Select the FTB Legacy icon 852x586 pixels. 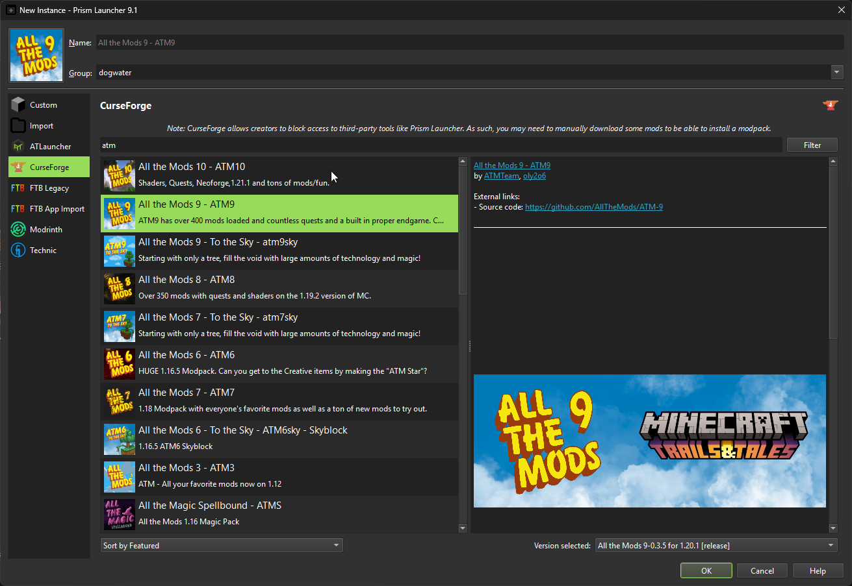[19, 188]
